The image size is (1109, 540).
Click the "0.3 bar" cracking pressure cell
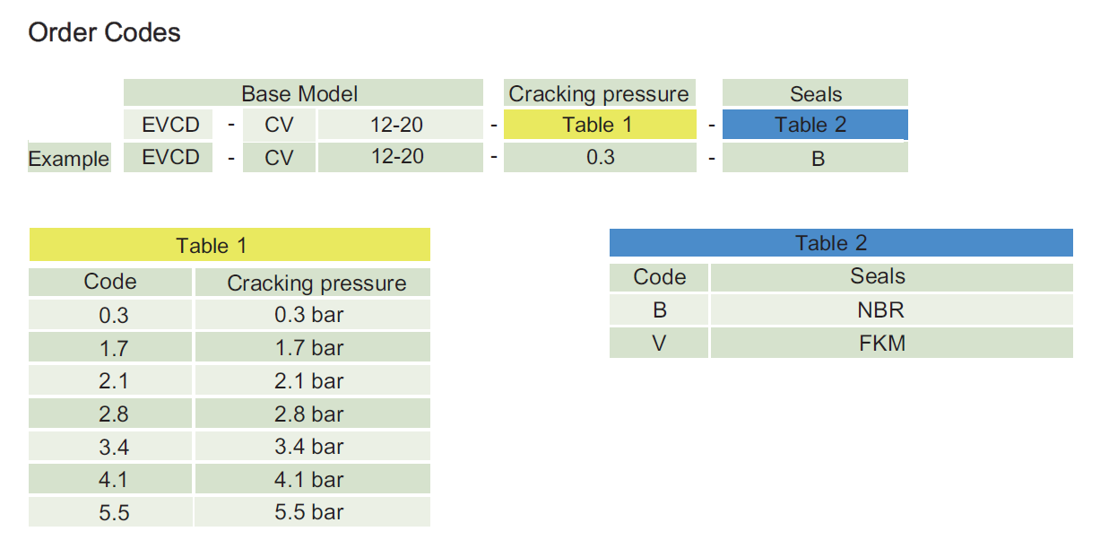[310, 315]
